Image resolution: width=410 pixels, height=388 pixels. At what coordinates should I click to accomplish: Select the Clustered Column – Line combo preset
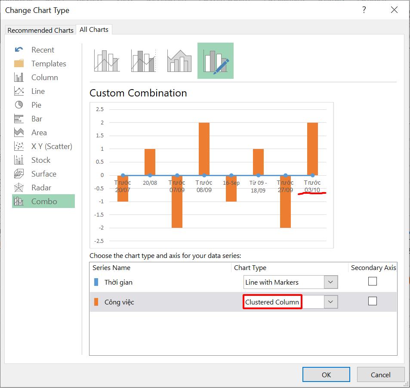tap(106, 60)
